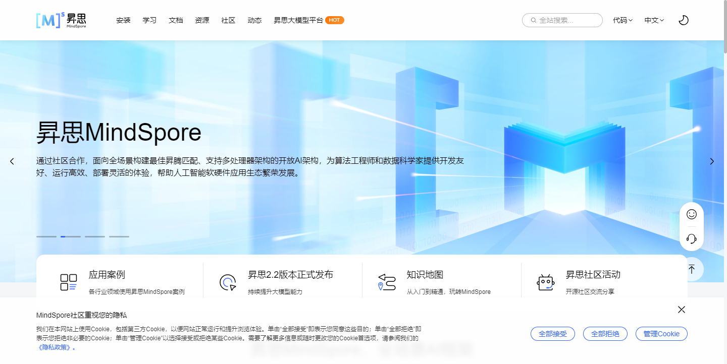Click MindSpore社区重视您的隐私 heading
The image size is (727, 364).
point(81,315)
